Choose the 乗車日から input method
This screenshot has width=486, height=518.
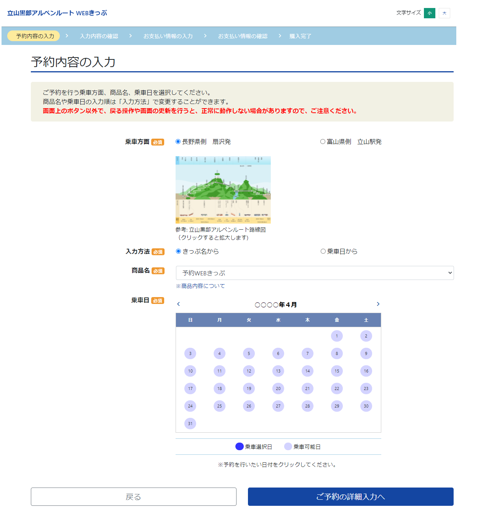tap(323, 251)
